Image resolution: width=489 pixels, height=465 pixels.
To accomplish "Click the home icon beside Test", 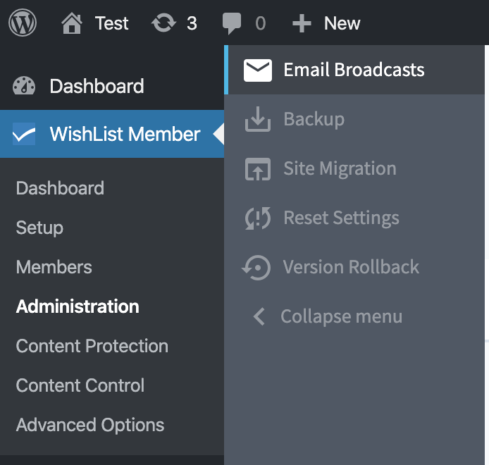I will [72, 24].
